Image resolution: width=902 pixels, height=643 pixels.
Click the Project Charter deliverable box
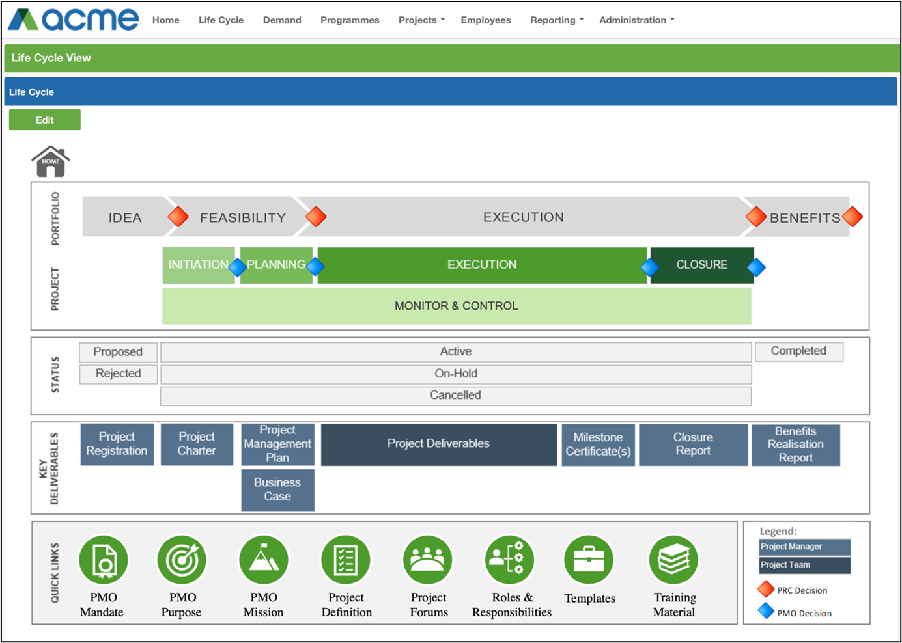coord(197,444)
